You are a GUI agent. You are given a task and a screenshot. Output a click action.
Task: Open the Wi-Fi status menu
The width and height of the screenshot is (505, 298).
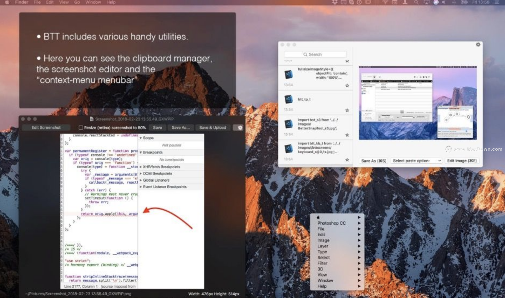[385, 2]
